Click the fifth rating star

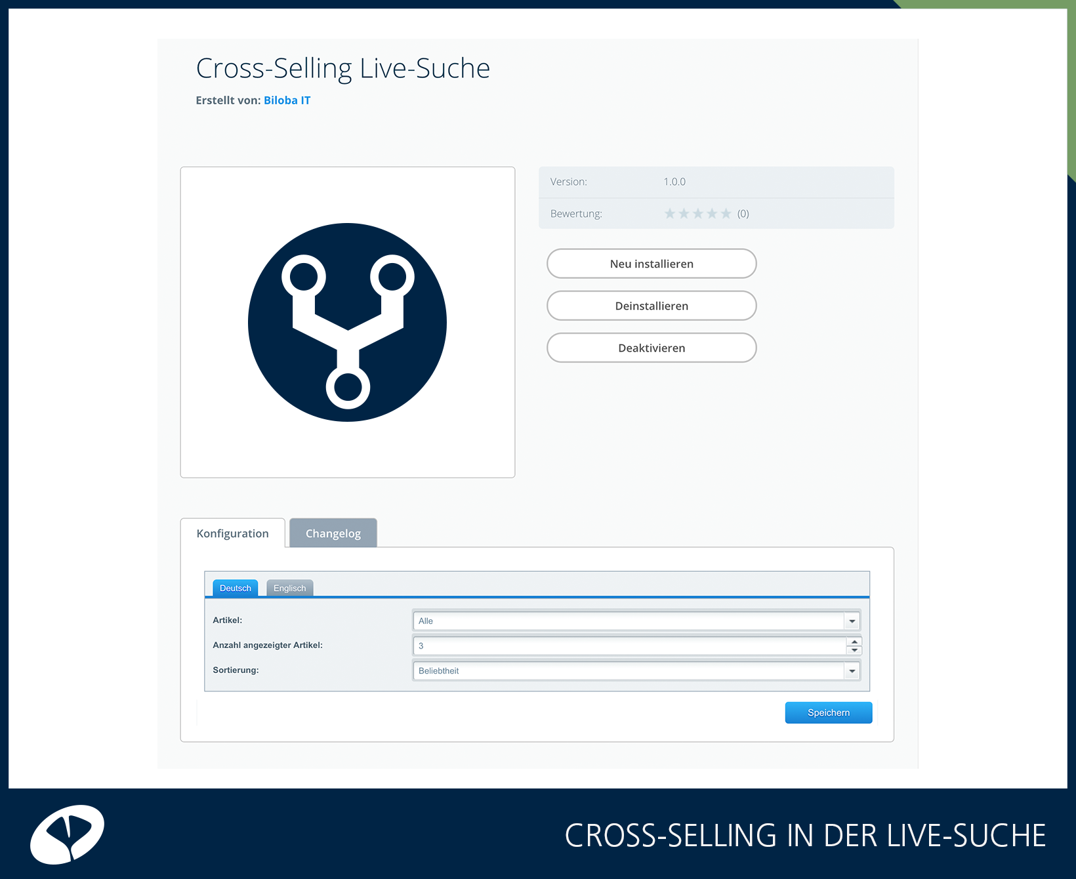tap(726, 213)
